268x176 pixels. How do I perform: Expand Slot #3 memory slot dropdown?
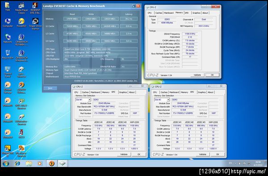coord(168,100)
